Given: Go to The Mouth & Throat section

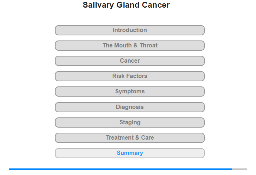Looking at the screenshot, I should click(130, 46).
